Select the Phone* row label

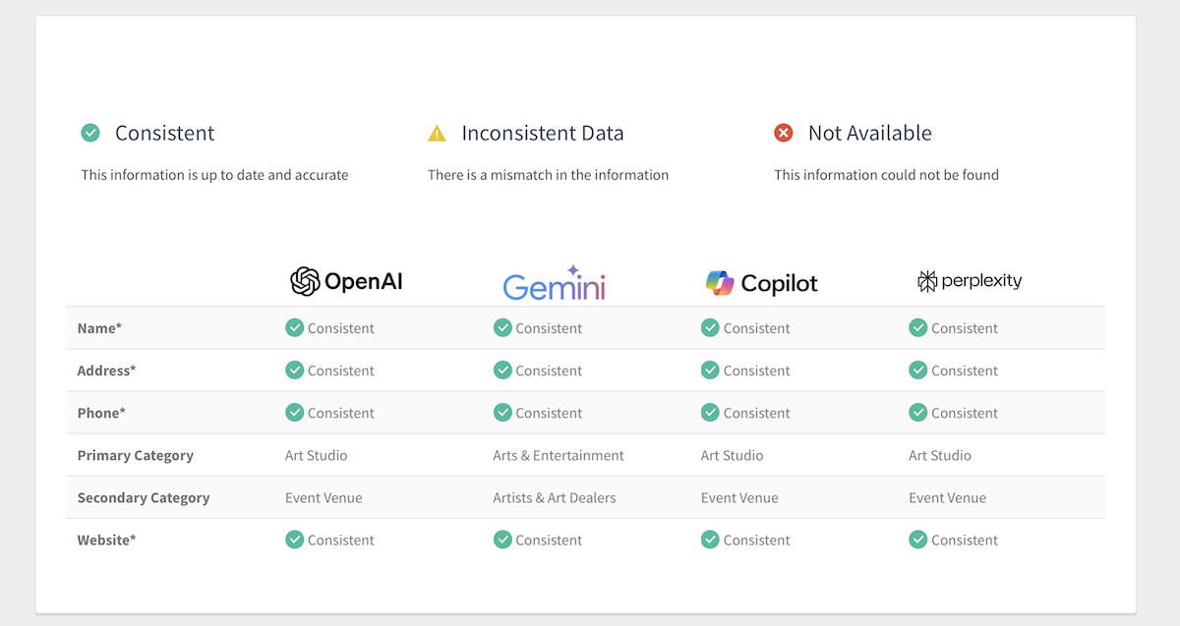[x=101, y=413]
